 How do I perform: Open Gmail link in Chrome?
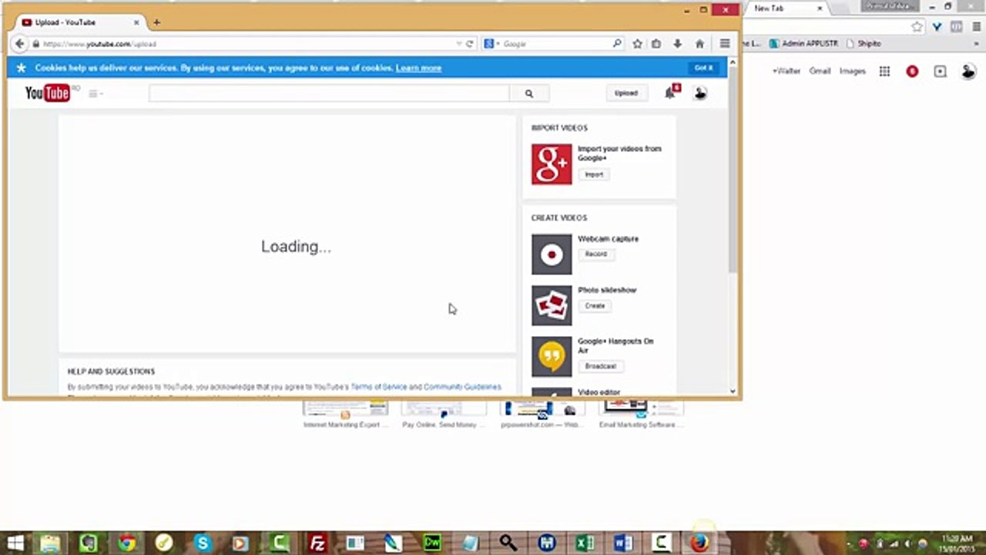(820, 71)
